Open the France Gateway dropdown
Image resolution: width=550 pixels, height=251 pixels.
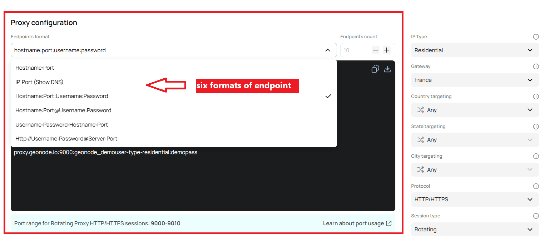click(475, 80)
